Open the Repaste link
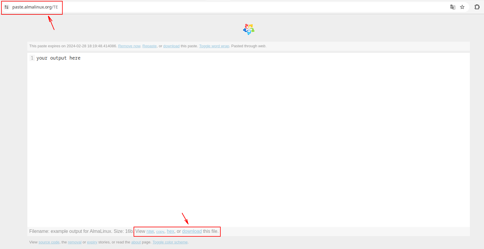 tap(149, 46)
